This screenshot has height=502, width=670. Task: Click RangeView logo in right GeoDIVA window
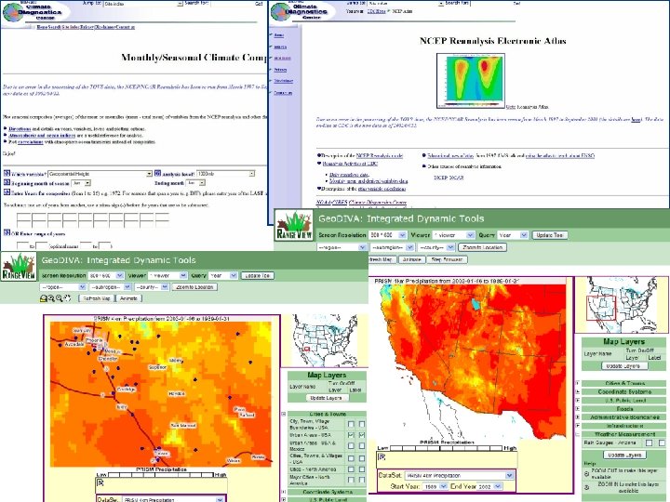(294, 225)
